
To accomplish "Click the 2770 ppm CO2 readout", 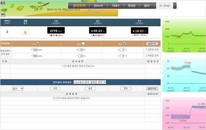I will click(56, 30).
